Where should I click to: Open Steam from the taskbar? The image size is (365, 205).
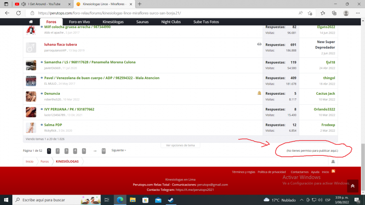pyautogui.click(x=171, y=200)
